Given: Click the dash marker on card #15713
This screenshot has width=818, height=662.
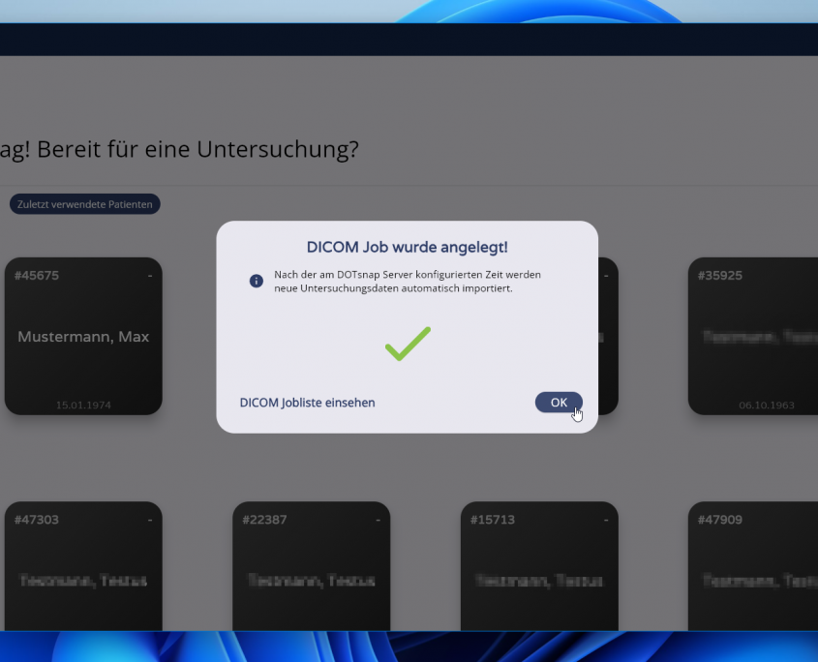Looking at the screenshot, I should (606, 520).
